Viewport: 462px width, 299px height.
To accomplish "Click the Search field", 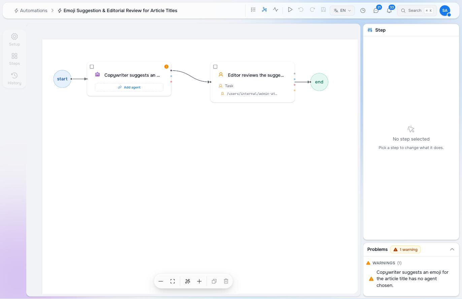I will (x=417, y=10).
